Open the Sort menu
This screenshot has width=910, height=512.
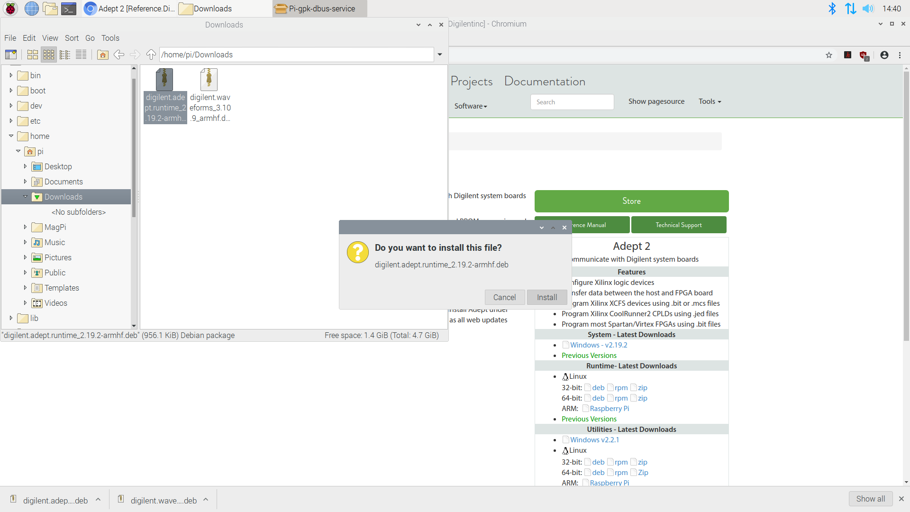click(72, 38)
